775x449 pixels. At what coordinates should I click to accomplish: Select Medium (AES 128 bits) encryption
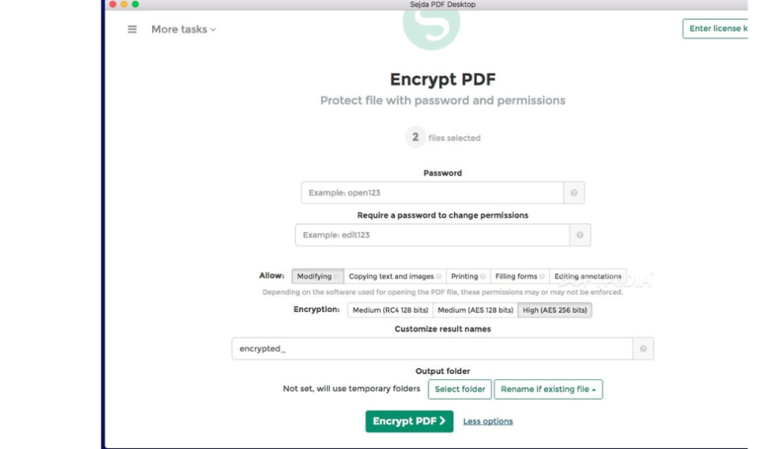tap(475, 310)
